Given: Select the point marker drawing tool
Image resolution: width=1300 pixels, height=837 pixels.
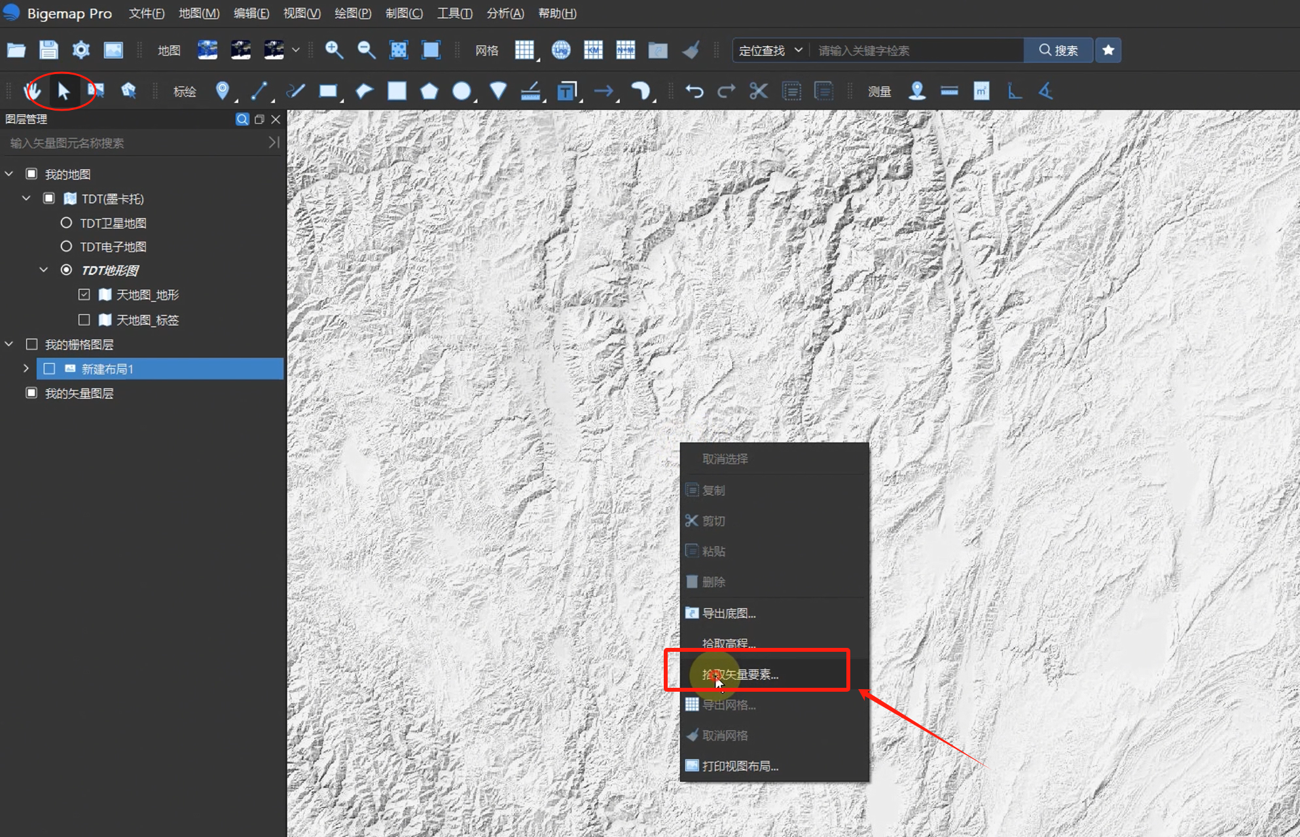Looking at the screenshot, I should (x=223, y=91).
